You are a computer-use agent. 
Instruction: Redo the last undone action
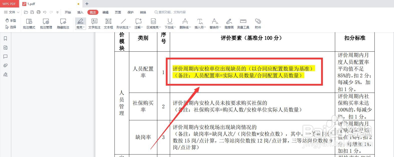click(x=51, y=12)
